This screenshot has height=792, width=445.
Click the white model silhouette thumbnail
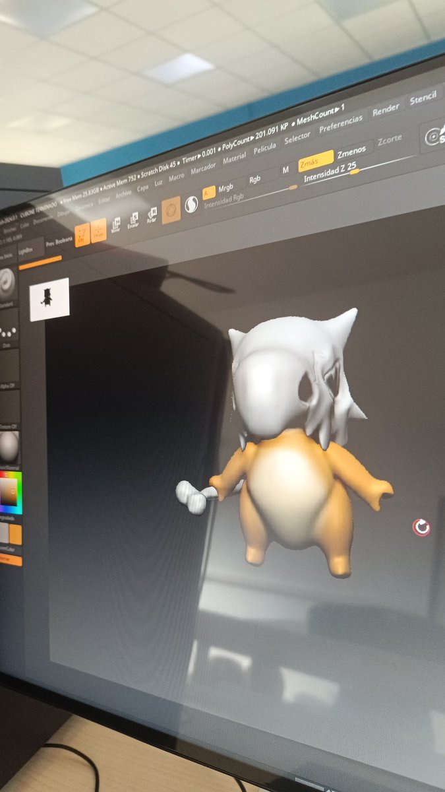pos(49,299)
